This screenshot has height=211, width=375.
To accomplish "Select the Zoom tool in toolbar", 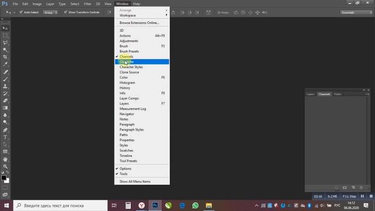I will tap(5, 166).
